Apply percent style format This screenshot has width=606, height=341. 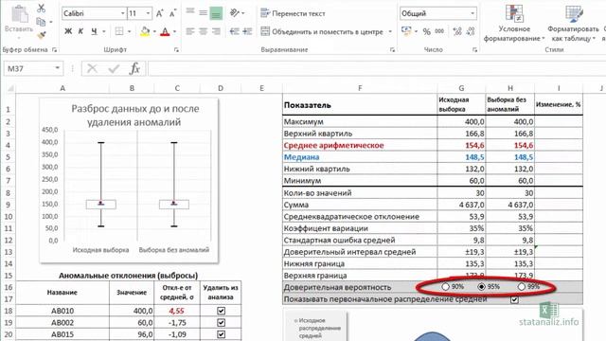coord(426,31)
